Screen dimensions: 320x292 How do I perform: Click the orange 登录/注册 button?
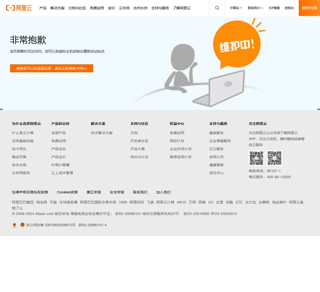(x=309, y=8)
